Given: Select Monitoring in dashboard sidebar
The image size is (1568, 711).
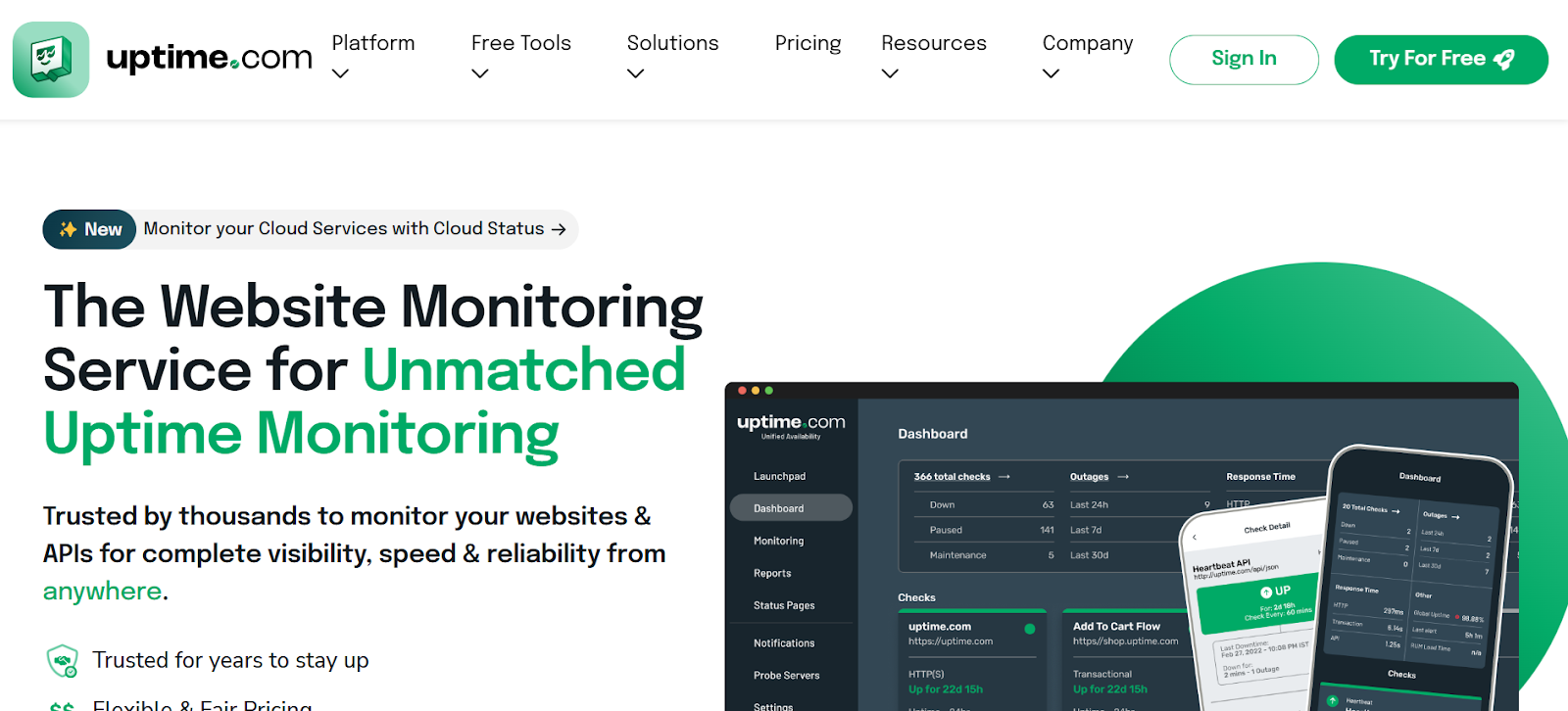Looking at the screenshot, I should (x=778, y=541).
